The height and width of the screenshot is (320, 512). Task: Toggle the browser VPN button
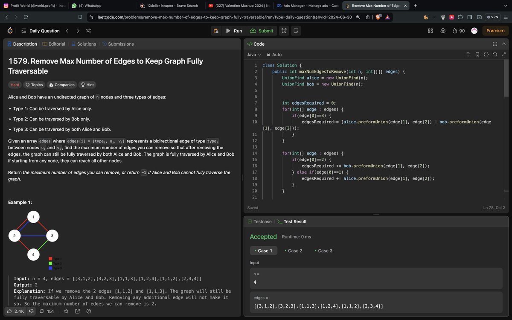pyautogui.click(x=492, y=17)
